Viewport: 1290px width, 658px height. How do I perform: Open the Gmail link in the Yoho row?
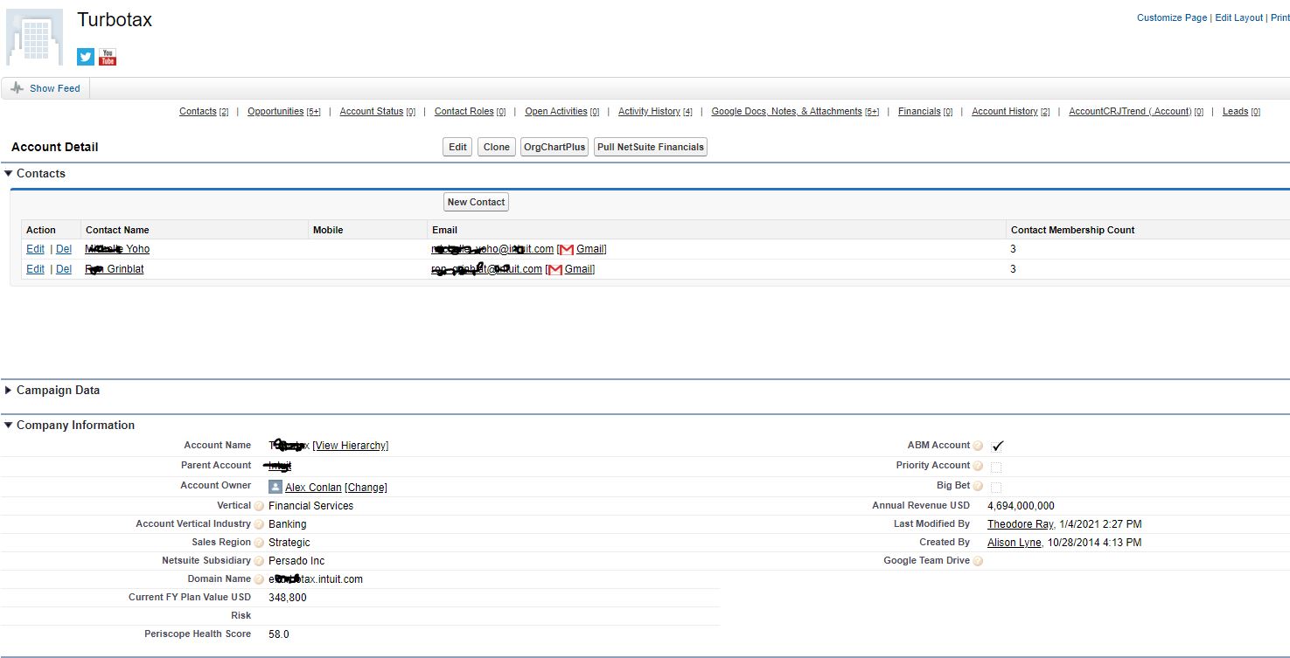[589, 249]
